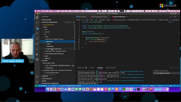Create a new terminal with plus icon
The width and height of the screenshot is (181, 102).
pyautogui.click(x=171, y=68)
